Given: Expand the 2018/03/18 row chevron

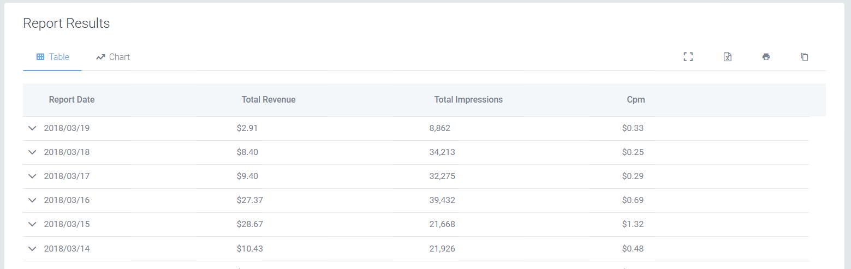Looking at the screenshot, I should (32, 152).
